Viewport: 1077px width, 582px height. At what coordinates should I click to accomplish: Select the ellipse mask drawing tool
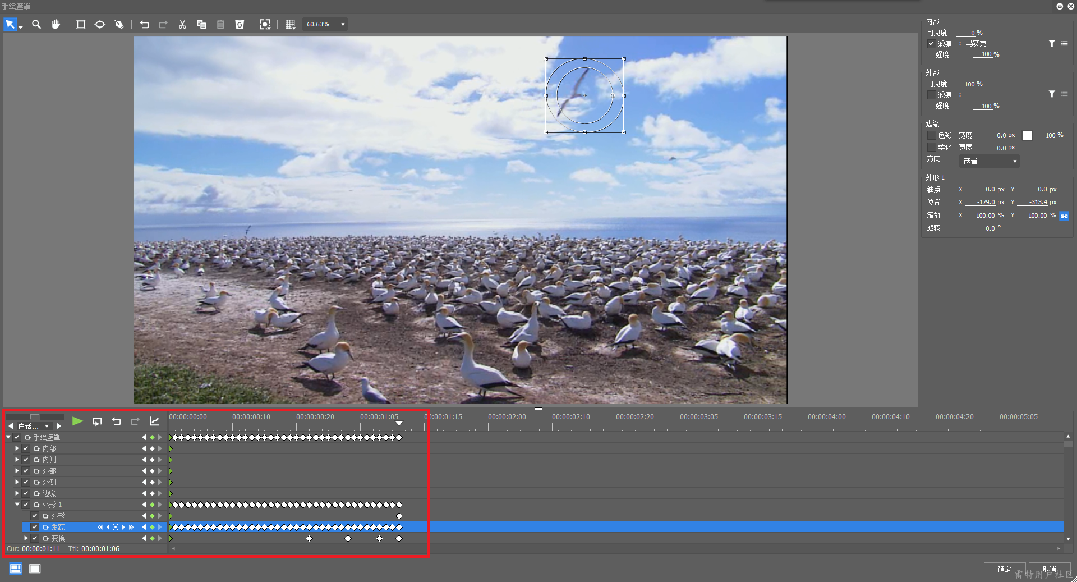[100, 24]
